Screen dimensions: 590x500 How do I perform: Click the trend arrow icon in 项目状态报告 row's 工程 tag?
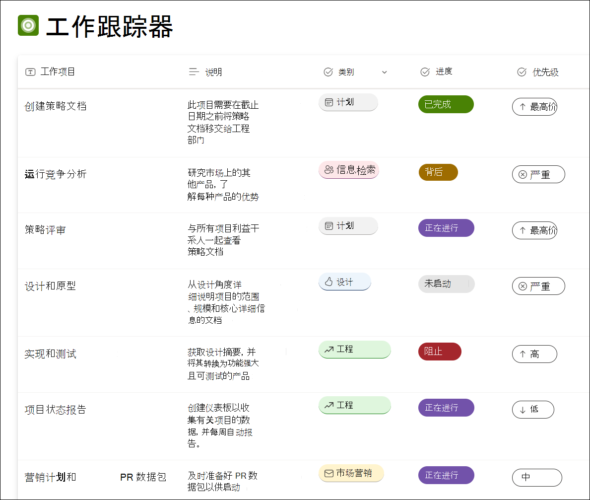click(329, 405)
